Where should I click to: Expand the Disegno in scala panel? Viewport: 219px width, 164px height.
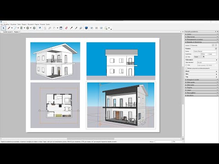(x=202, y=80)
